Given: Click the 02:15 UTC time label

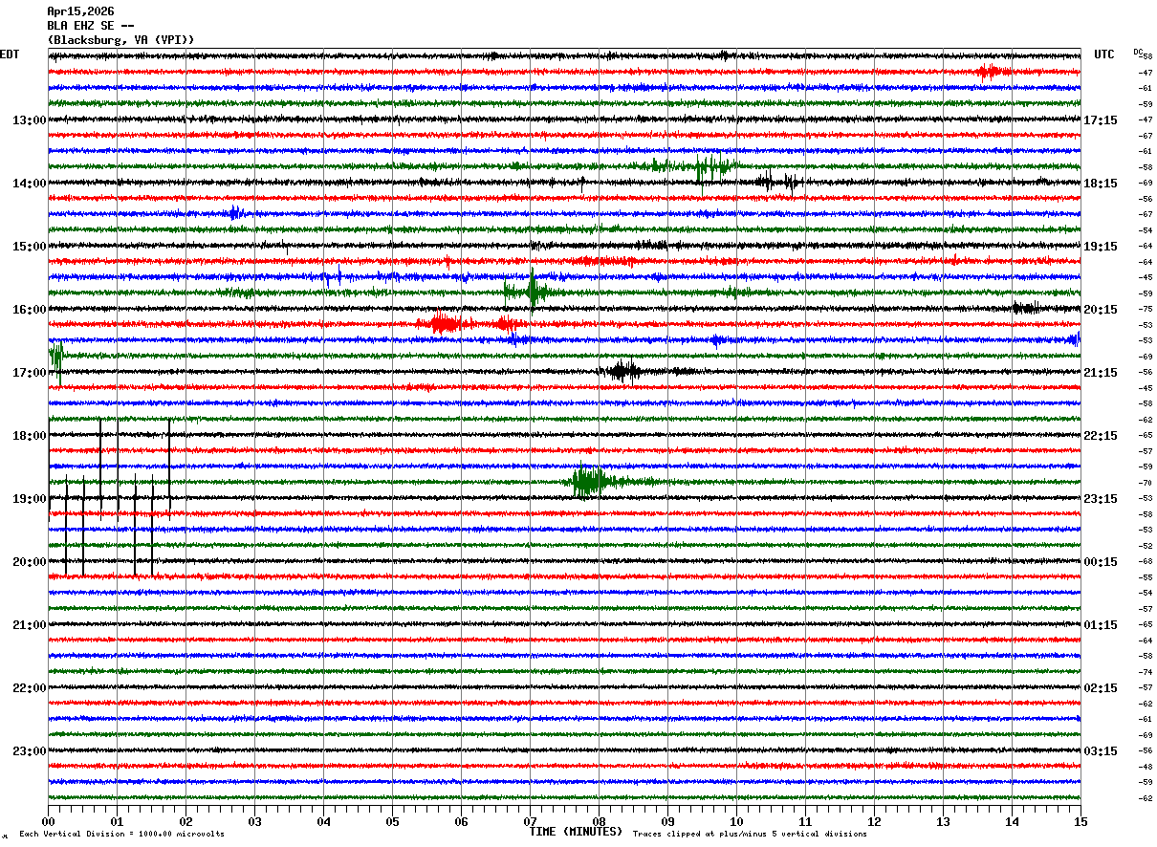Looking at the screenshot, I should pos(1101,688).
